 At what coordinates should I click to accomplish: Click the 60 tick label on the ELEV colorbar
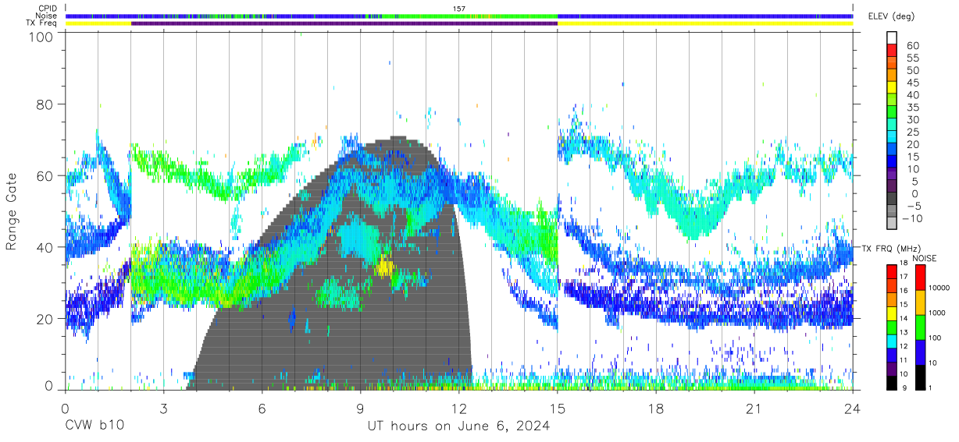coord(912,45)
